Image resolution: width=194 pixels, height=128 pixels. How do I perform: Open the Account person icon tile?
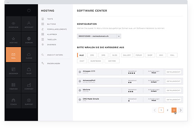(x=29, y=24)
